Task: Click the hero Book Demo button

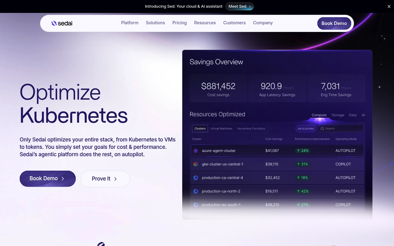Action: point(48,179)
